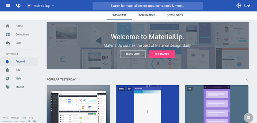Click the 'CATEGORIES' sidebar label

(12, 54)
